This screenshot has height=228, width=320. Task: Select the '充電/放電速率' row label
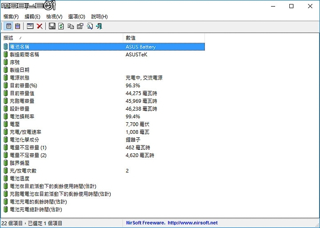[x=25, y=132]
